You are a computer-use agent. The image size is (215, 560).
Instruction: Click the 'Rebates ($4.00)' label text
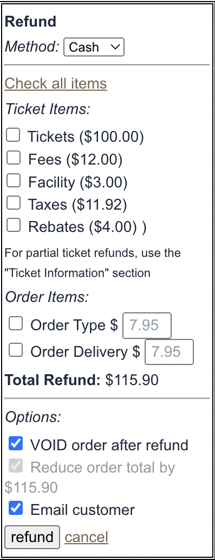[x=82, y=227]
